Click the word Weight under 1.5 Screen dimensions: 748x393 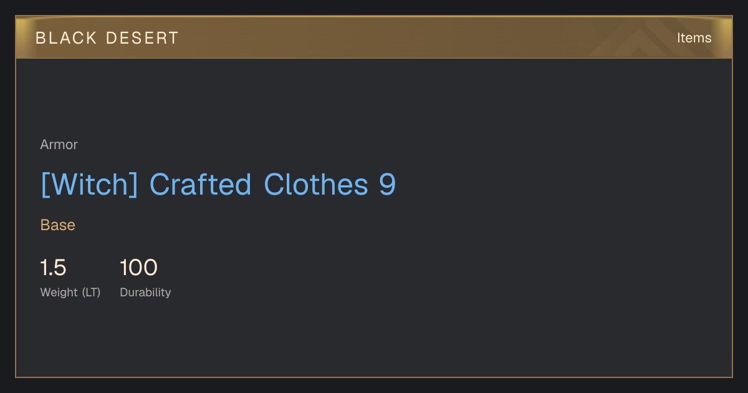point(59,292)
